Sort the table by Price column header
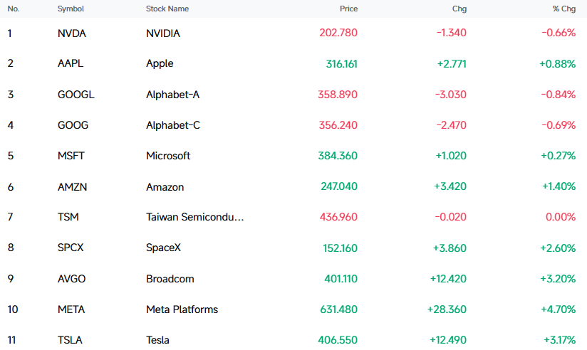This screenshot has height=350, width=587. 348,9
